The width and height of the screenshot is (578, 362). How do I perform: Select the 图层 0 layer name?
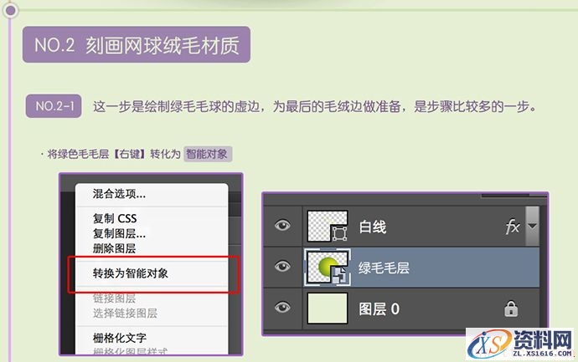coord(379,309)
